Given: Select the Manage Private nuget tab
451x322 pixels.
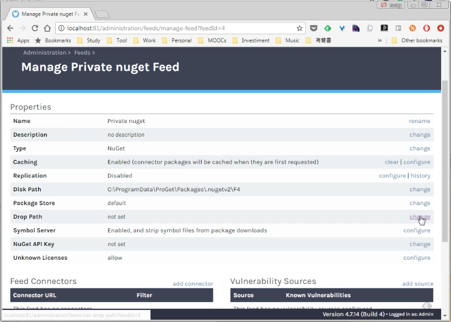Looking at the screenshot, I should 50,14.
